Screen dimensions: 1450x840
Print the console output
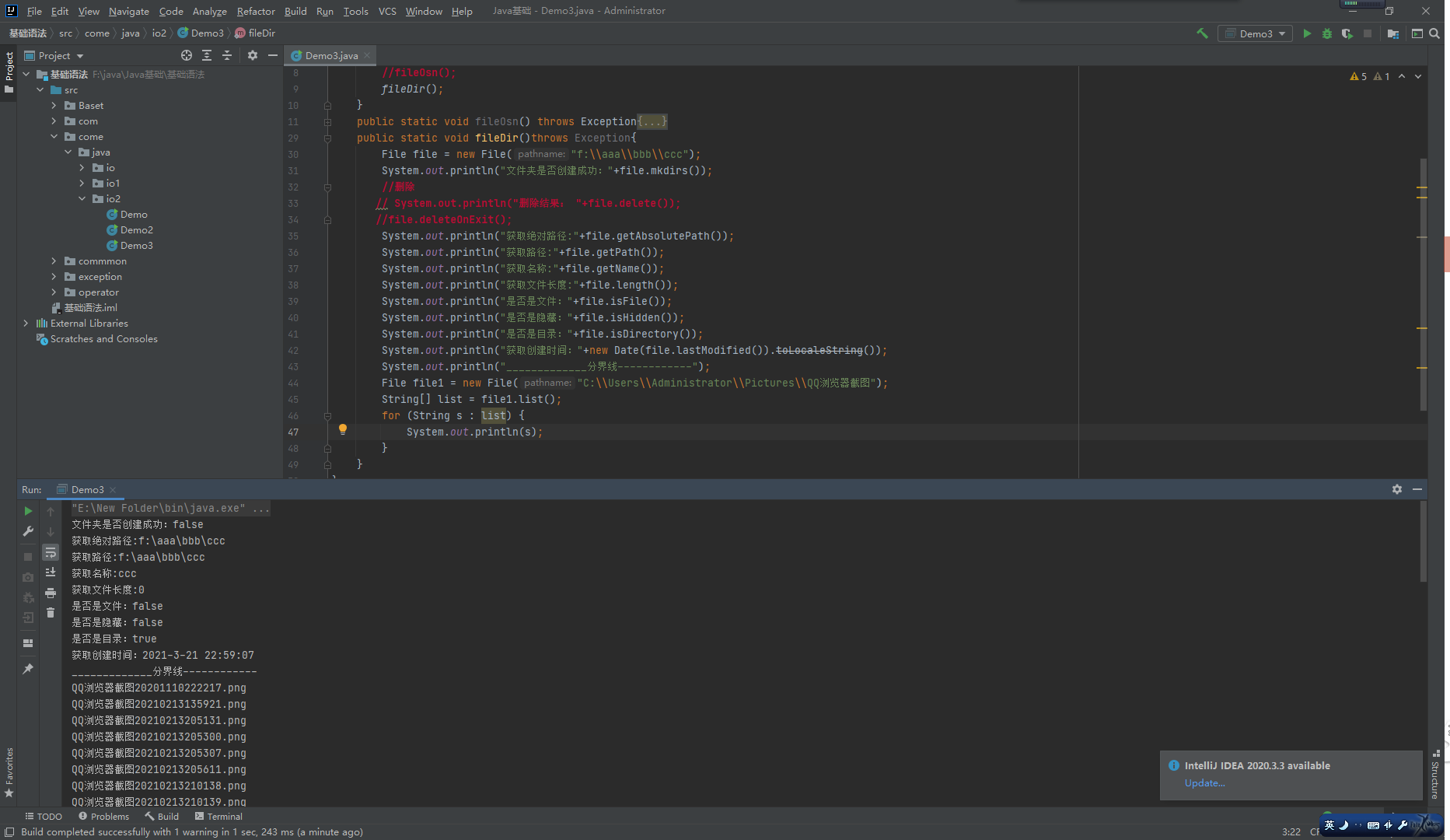click(x=51, y=593)
